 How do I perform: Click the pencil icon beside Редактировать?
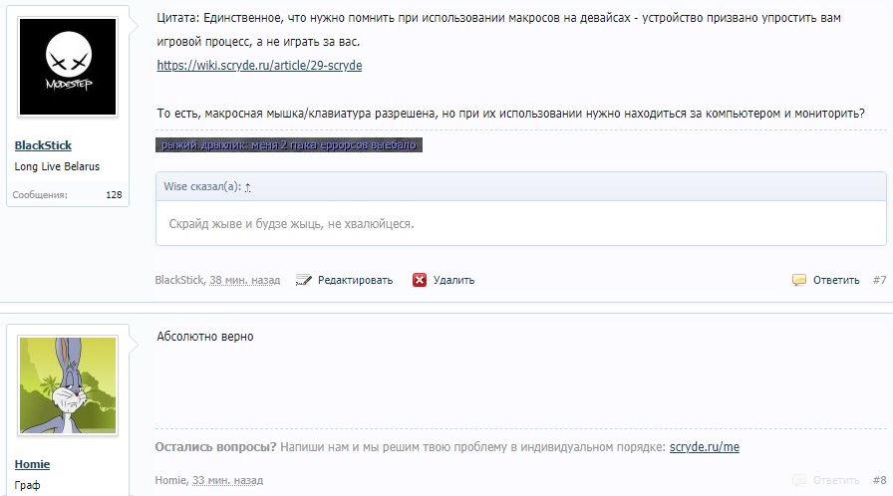coord(305,280)
